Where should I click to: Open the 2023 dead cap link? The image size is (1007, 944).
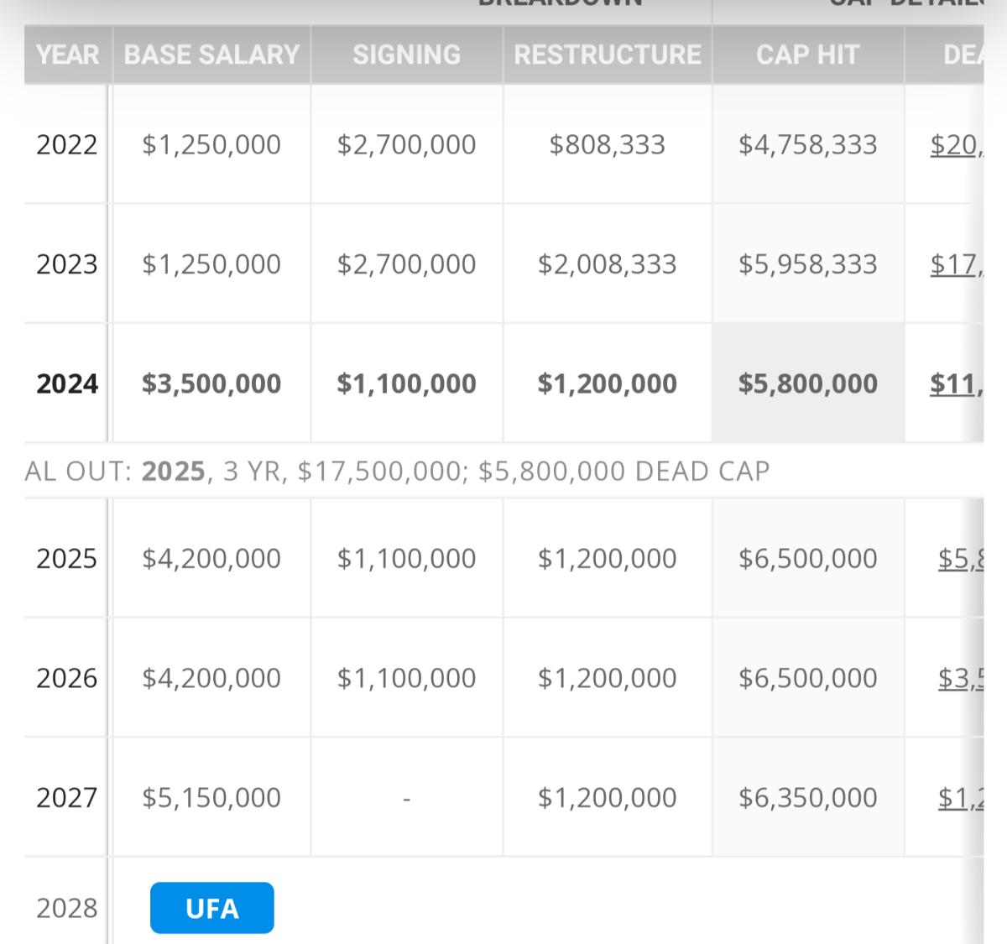tap(955, 265)
